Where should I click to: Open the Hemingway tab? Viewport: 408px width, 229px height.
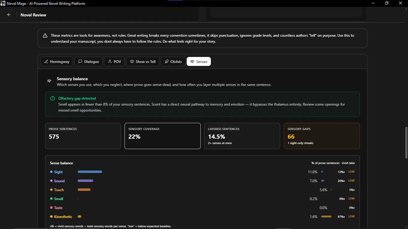point(57,61)
